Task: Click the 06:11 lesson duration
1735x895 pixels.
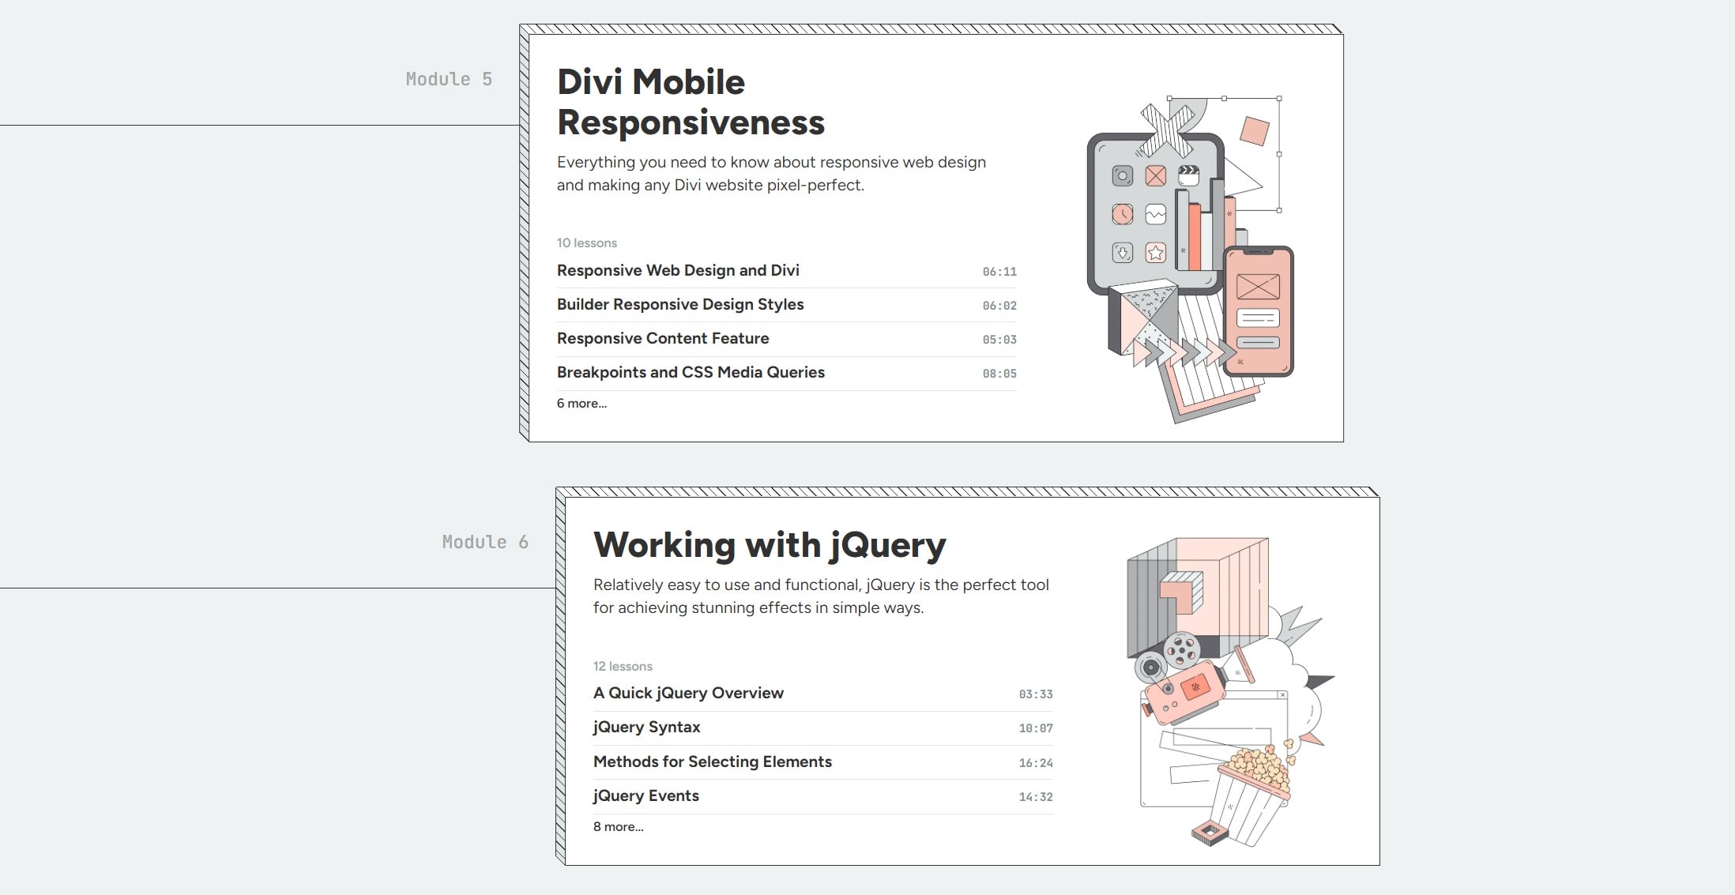Action: [999, 272]
